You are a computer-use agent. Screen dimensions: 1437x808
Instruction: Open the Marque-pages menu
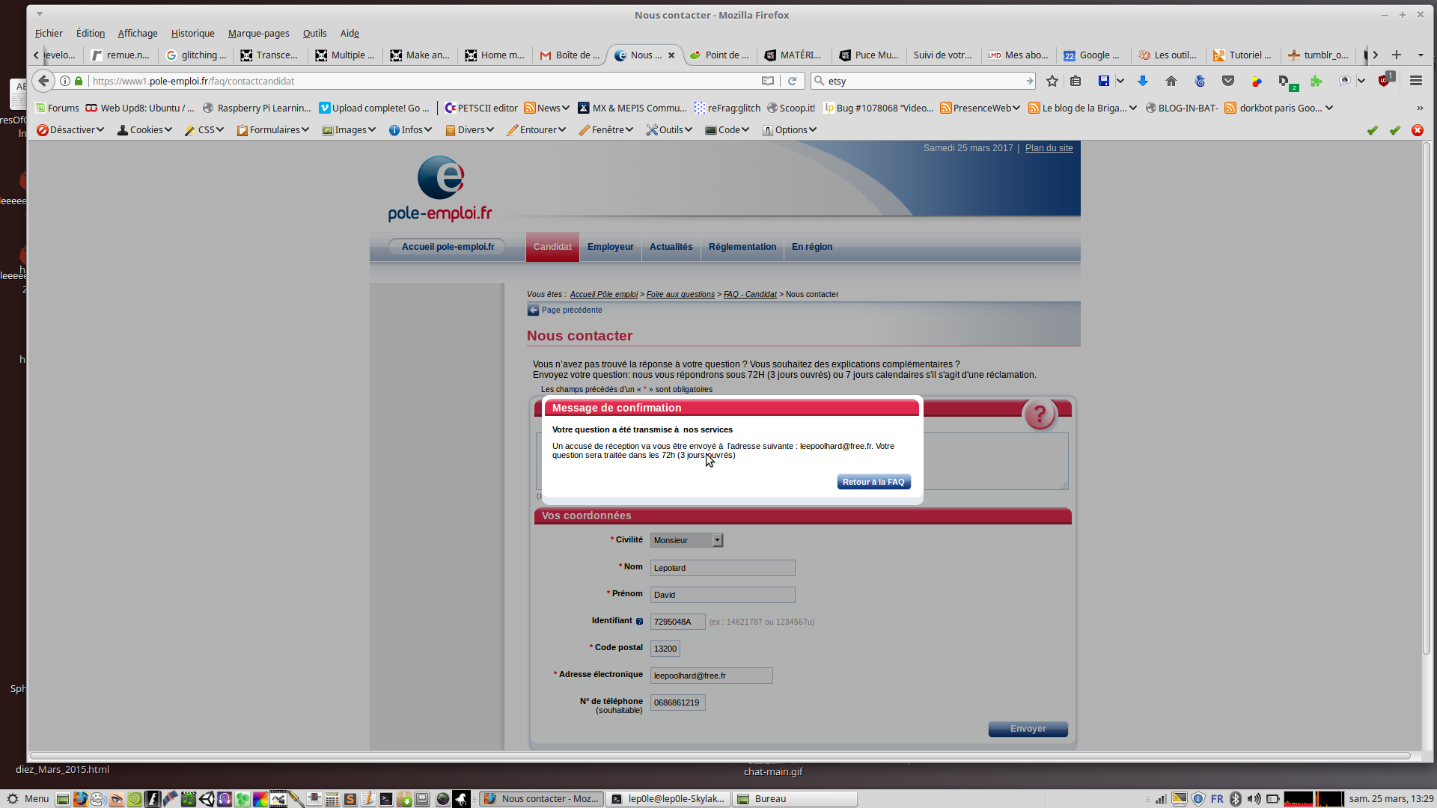[x=258, y=34]
